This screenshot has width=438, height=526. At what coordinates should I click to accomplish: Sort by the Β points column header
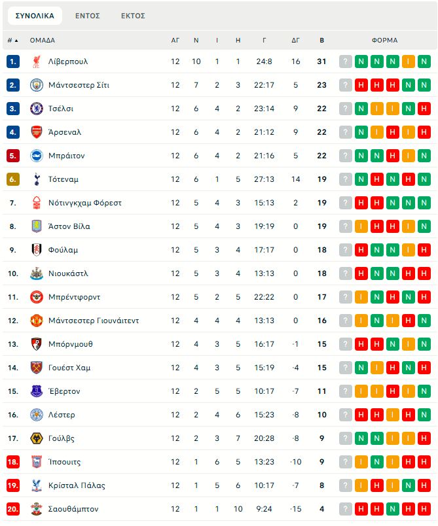point(321,40)
